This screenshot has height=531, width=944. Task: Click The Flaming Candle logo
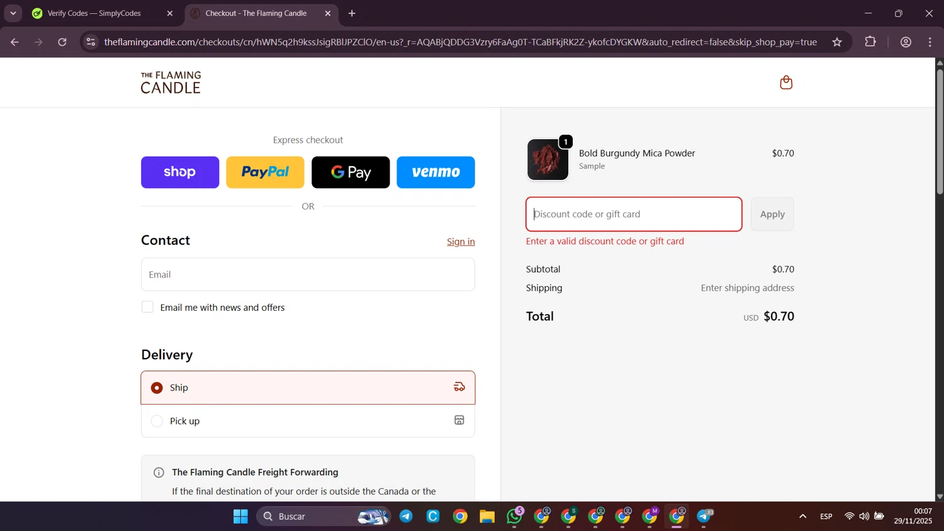click(x=171, y=82)
